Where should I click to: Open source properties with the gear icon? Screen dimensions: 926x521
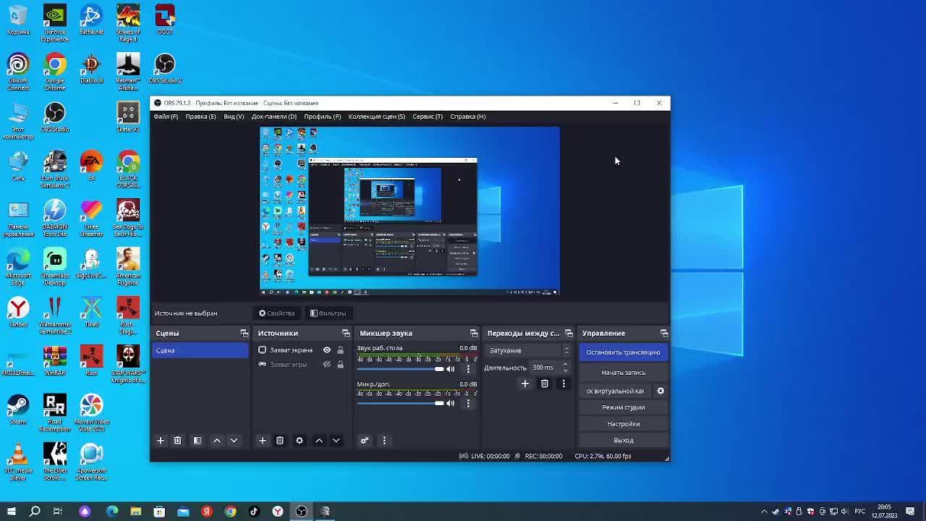coord(300,441)
